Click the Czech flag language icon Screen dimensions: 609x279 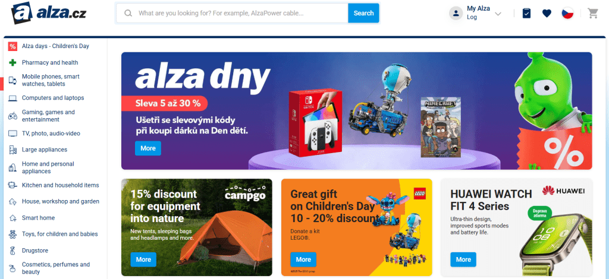click(567, 13)
